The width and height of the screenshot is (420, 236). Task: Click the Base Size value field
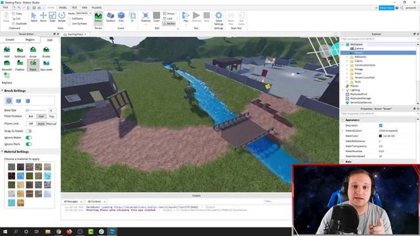tap(52, 110)
